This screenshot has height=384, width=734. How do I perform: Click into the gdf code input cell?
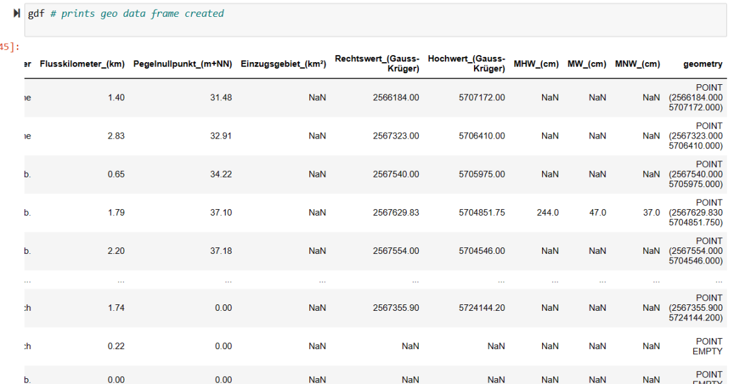pyautogui.click(x=376, y=19)
